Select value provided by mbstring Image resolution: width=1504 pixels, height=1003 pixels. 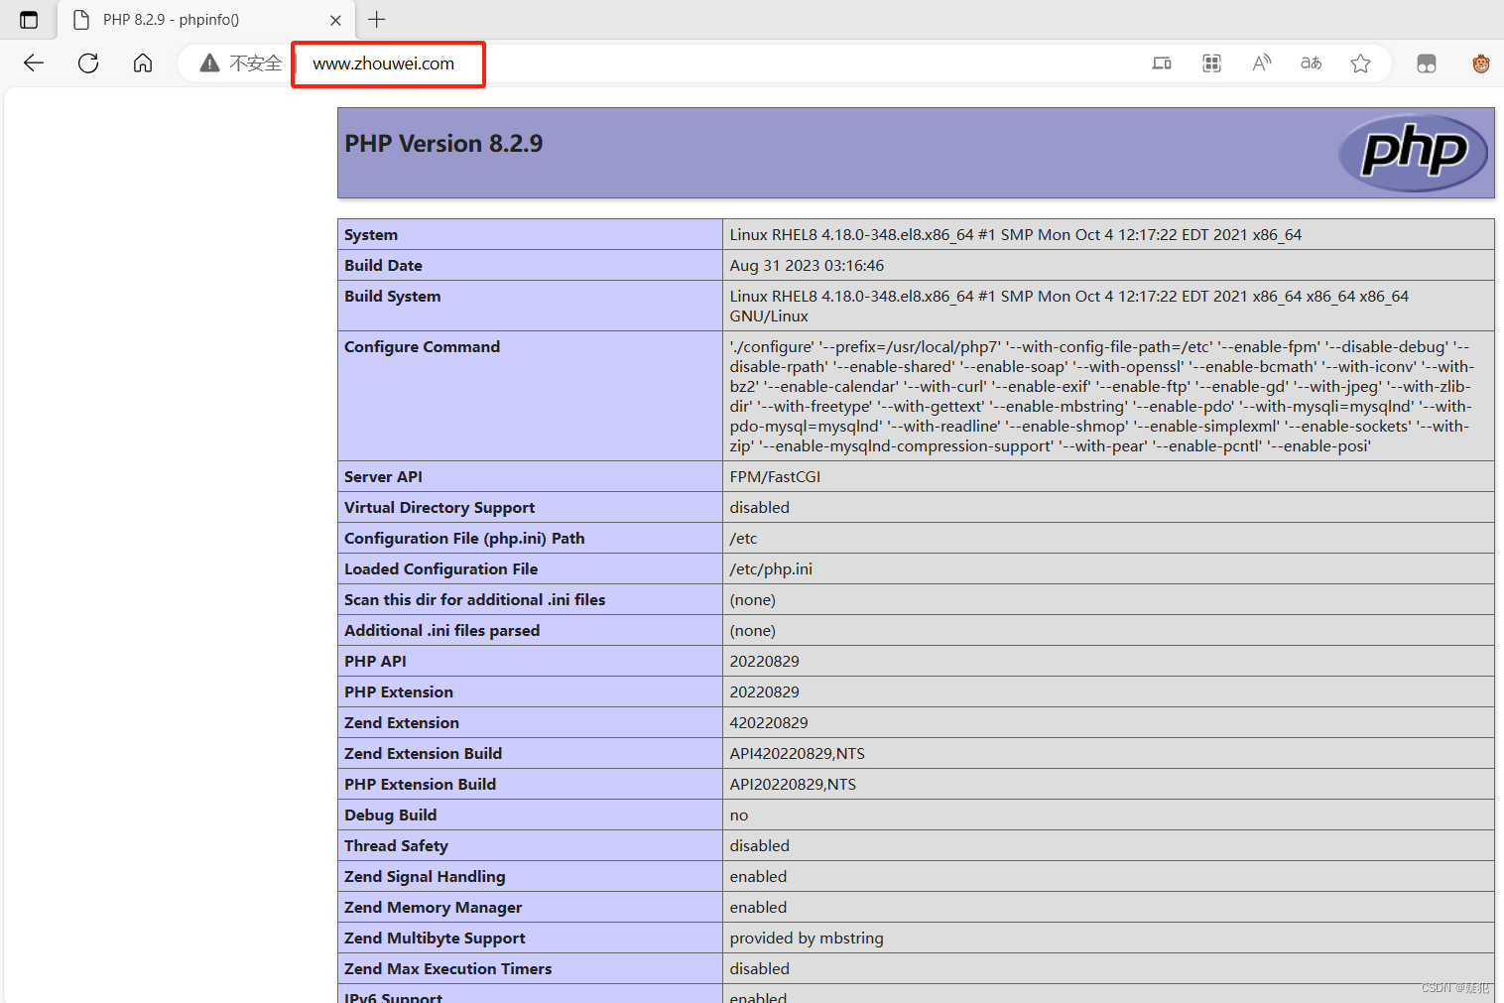click(807, 939)
